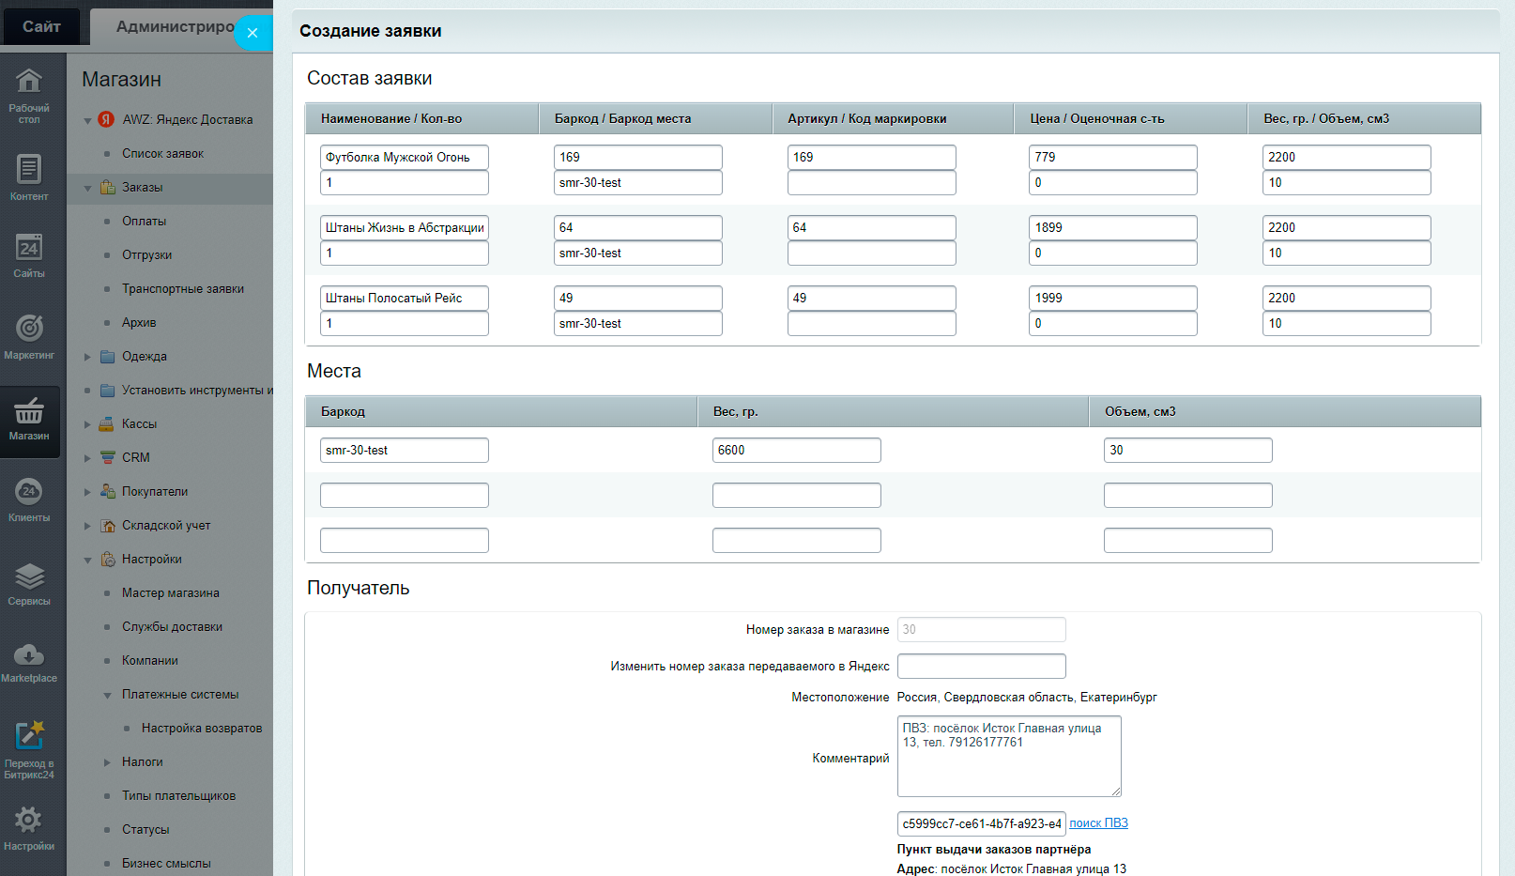Click the barcode field showing 169
The height and width of the screenshot is (876, 1515).
tap(638, 157)
